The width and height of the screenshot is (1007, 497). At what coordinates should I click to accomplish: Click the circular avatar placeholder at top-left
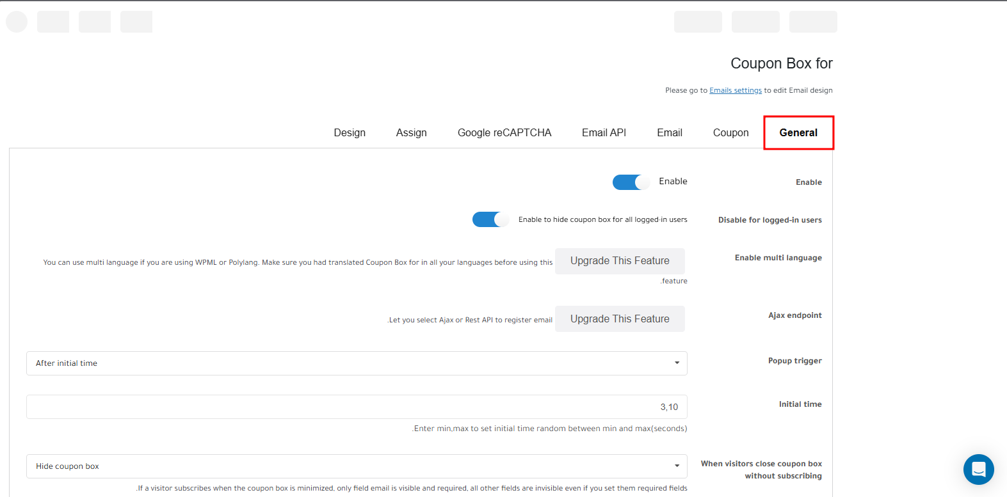point(17,22)
